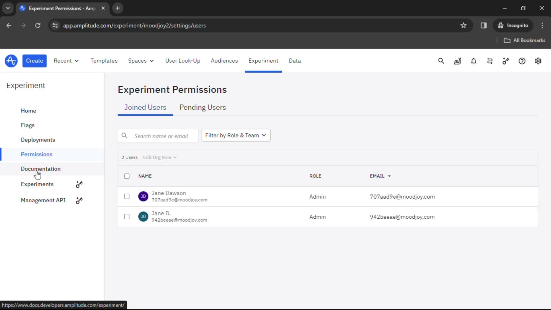Expand the Edit Org Role dropdown
551x310 pixels.
159,158
